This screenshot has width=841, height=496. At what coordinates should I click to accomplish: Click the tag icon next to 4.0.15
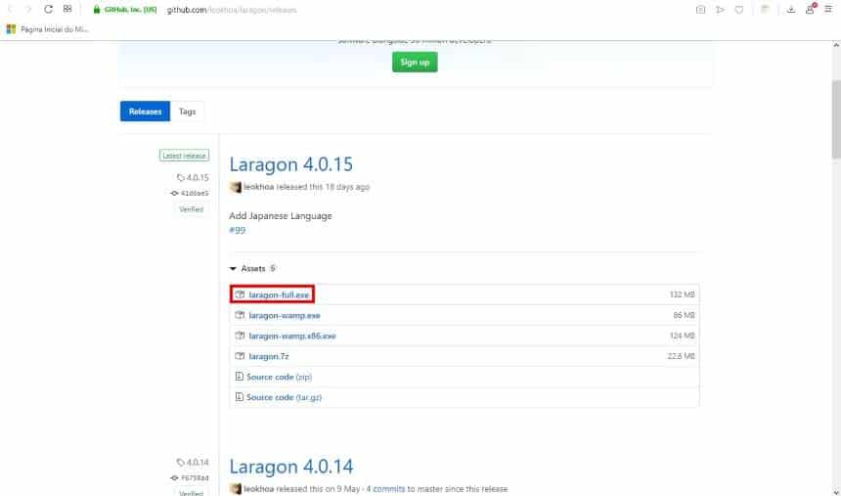click(x=181, y=178)
